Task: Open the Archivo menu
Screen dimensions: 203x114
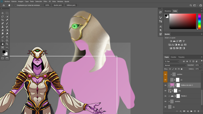Action: pos(7,1)
